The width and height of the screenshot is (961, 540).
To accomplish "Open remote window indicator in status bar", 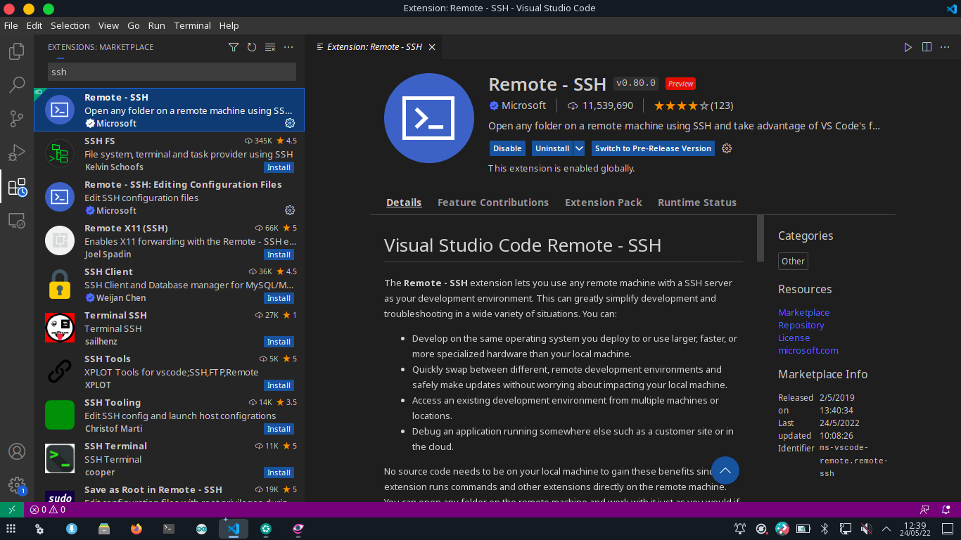I will (x=12, y=510).
